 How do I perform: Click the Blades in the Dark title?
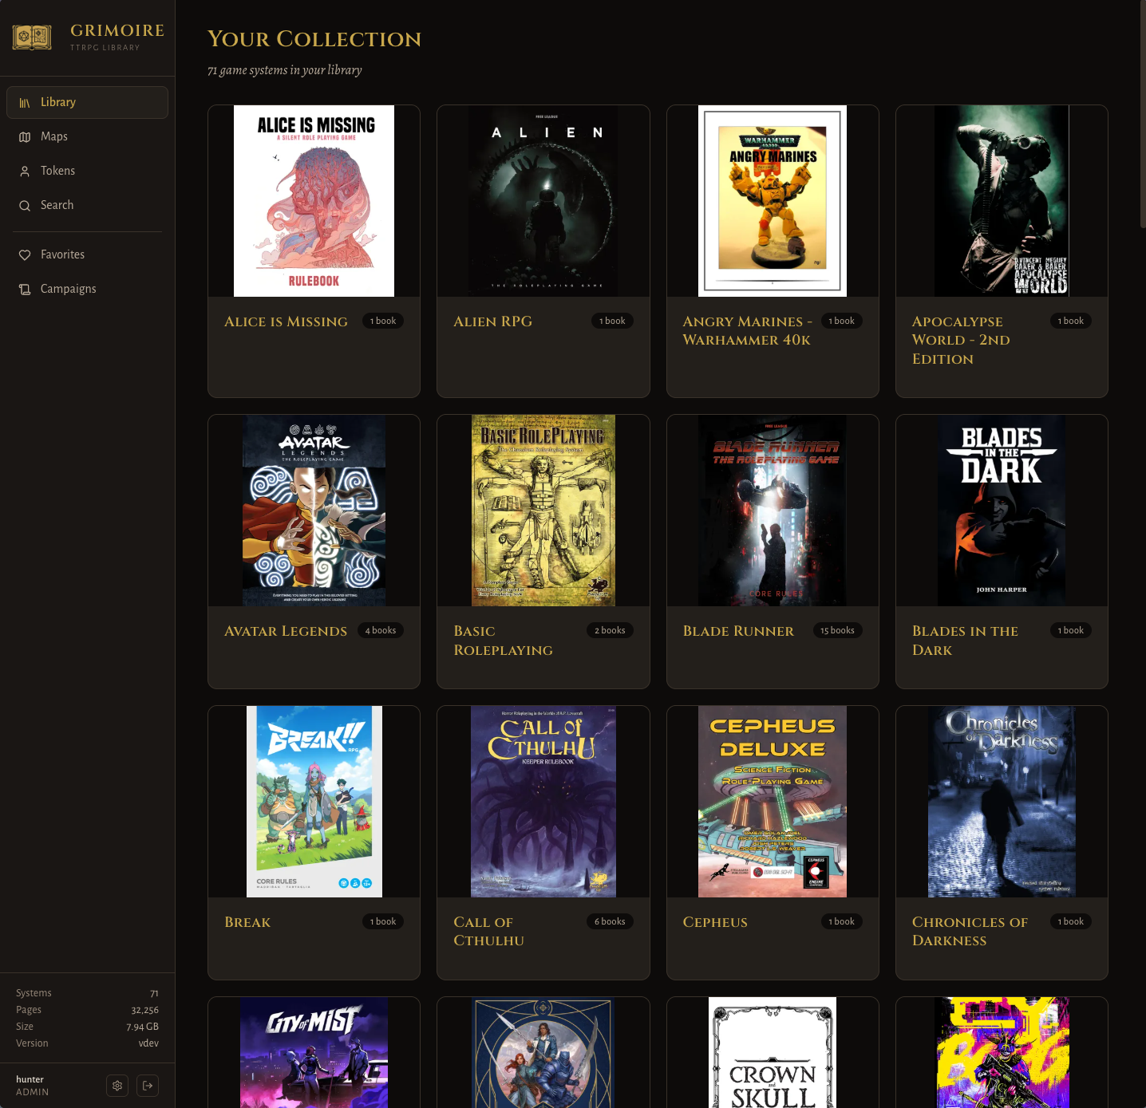coord(965,641)
